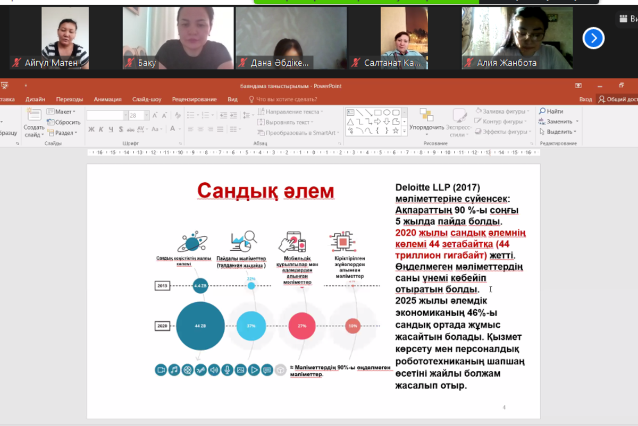Select the oval shape in shapes gallery
Image resolution: width=638 pixels, height=426 pixels.
coord(387,112)
